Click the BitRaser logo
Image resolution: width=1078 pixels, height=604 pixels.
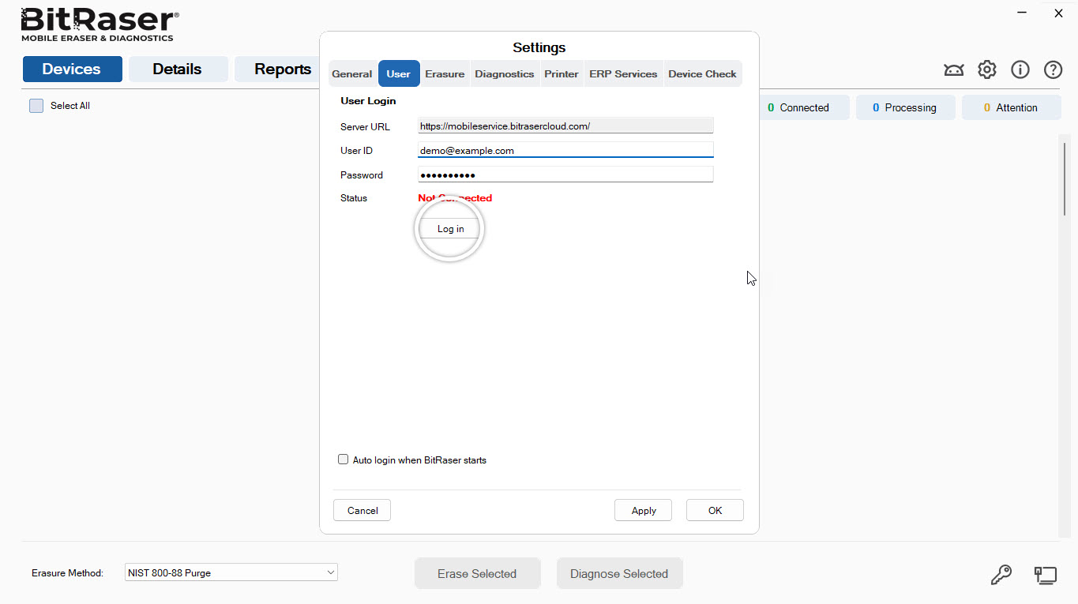point(100,24)
